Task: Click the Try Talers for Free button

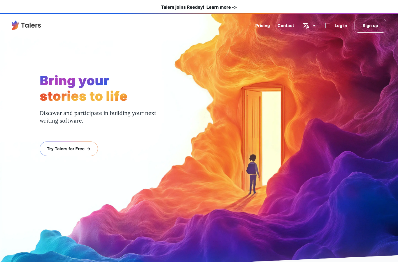Action: 69,149
